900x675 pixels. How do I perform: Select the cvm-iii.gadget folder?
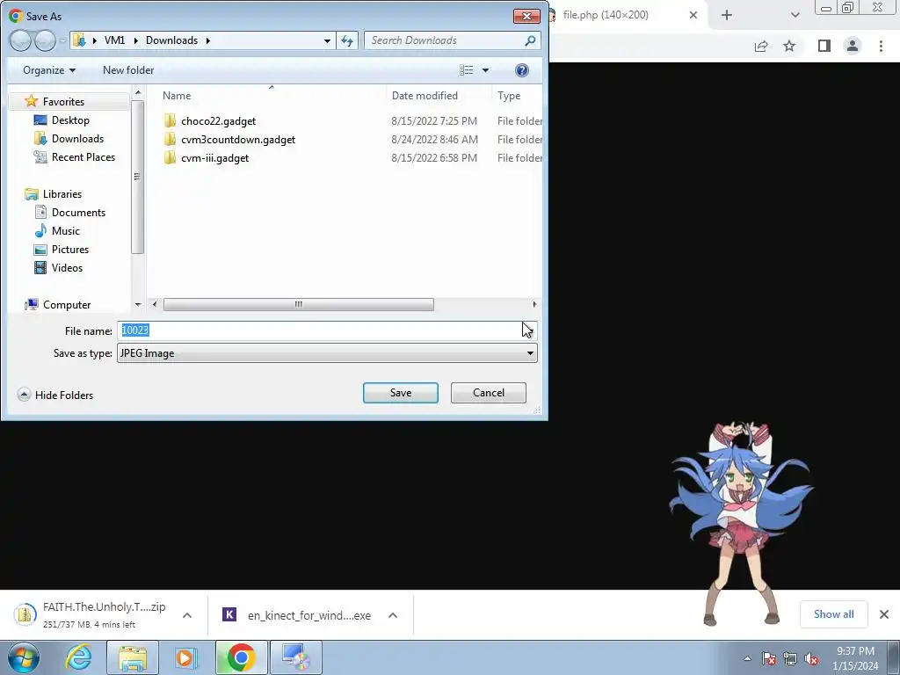(x=214, y=158)
